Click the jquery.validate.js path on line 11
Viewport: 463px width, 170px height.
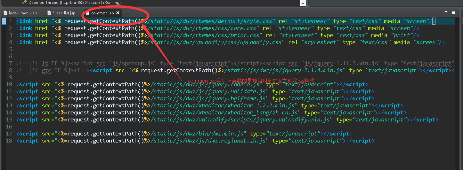208,91
